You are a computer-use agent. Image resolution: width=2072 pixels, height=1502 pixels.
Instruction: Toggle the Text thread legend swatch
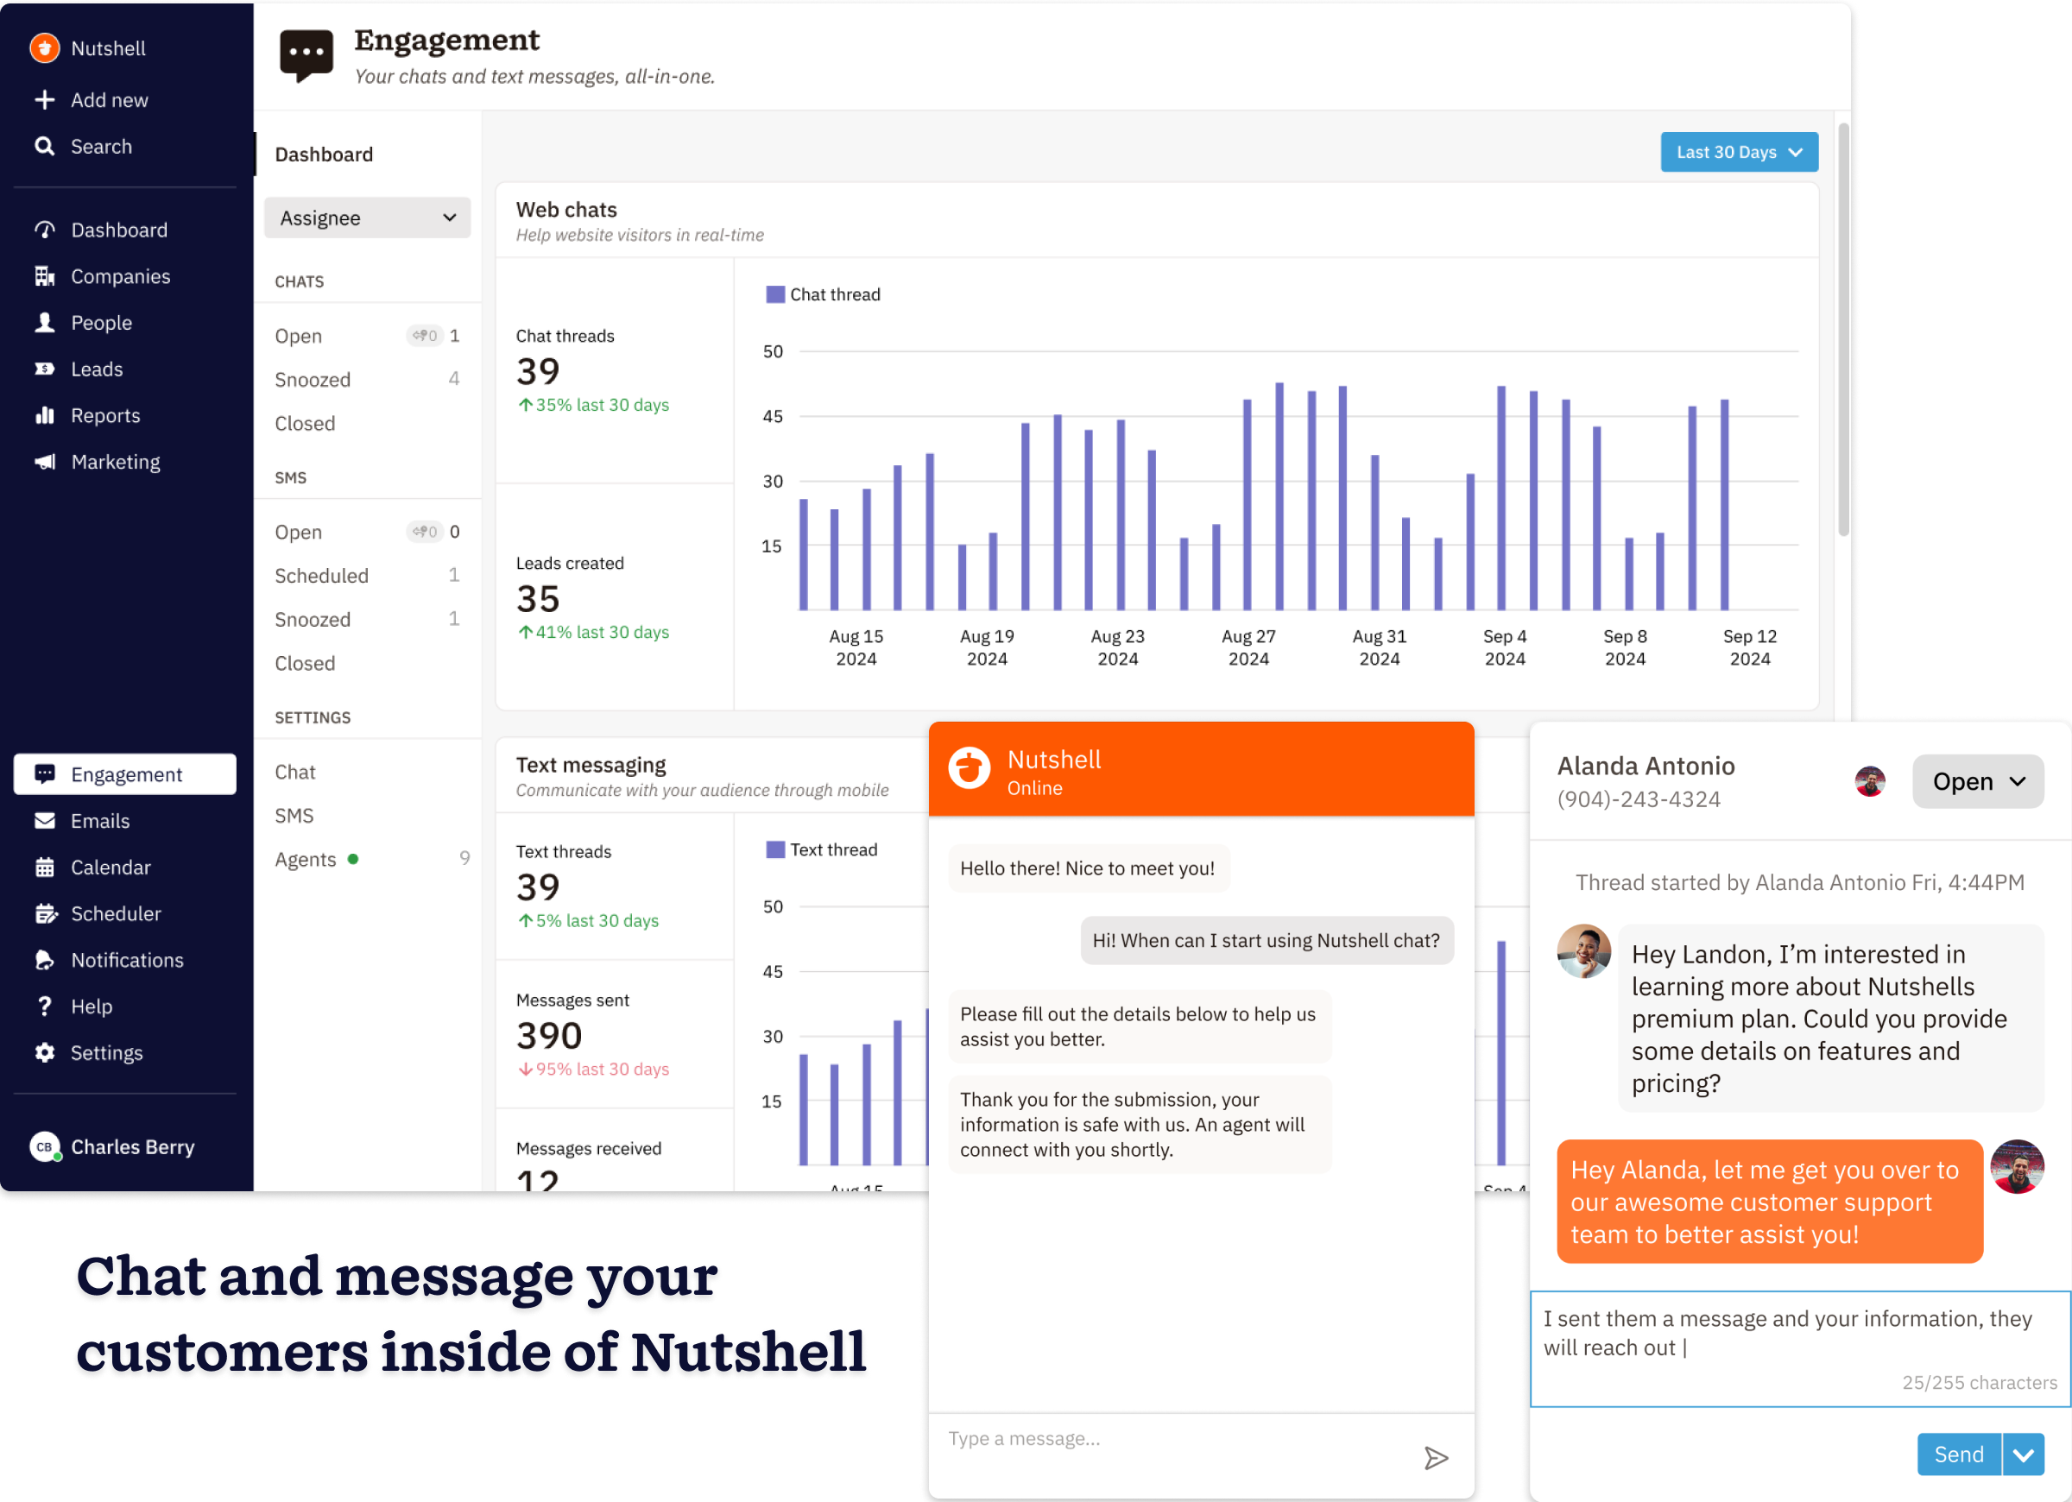774,849
